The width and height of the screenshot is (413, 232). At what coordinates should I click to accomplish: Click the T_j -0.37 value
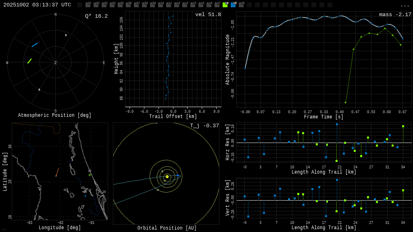click(204, 126)
